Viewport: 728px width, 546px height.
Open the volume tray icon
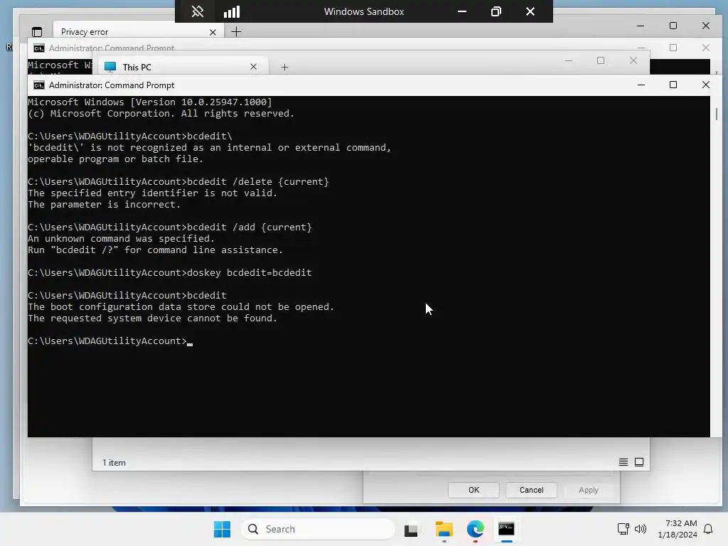641,529
